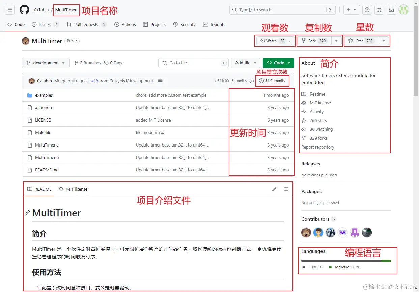Open the user profile avatar menu
419x292 pixels.
pyautogui.click(x=403, y=10)
